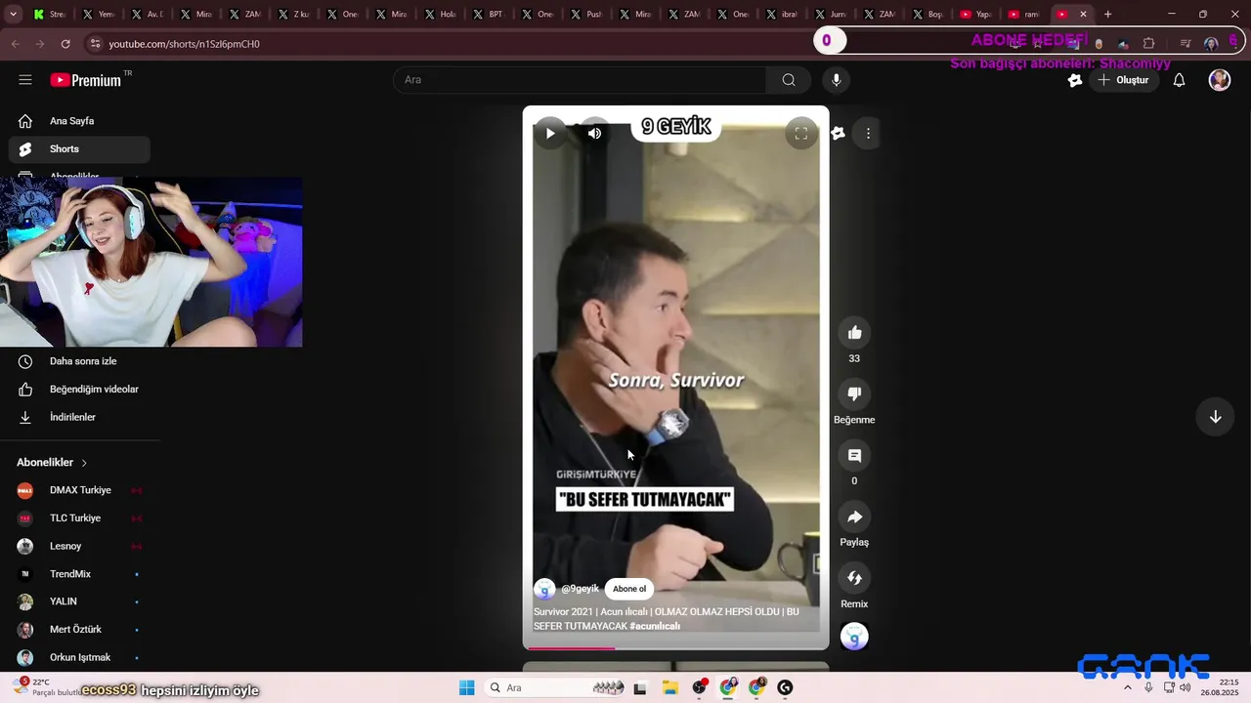Open Beğendiğim videolar in sidebar
This screenshot has width=1251, height=703.
pyautogui.click(x=79, y=390)
